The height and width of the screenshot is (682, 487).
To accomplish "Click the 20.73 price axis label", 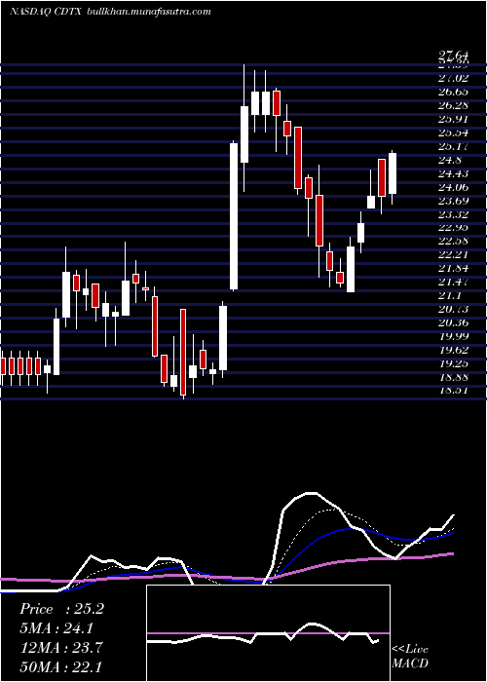I will pos(455,309).
